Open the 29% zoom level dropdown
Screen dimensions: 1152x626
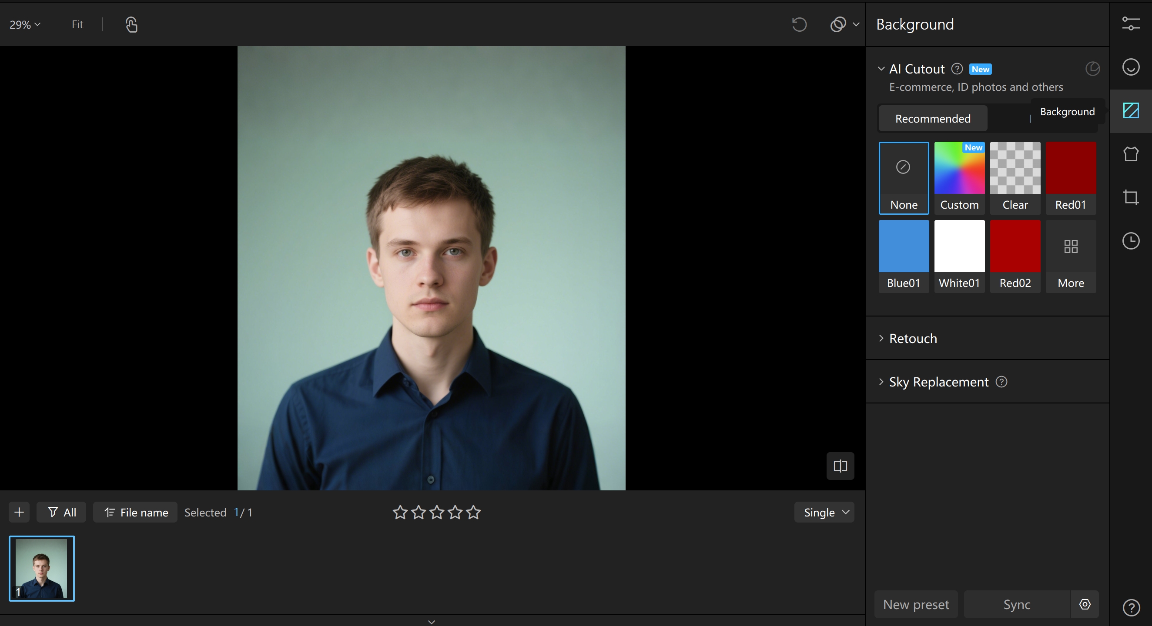pos(25,25)
